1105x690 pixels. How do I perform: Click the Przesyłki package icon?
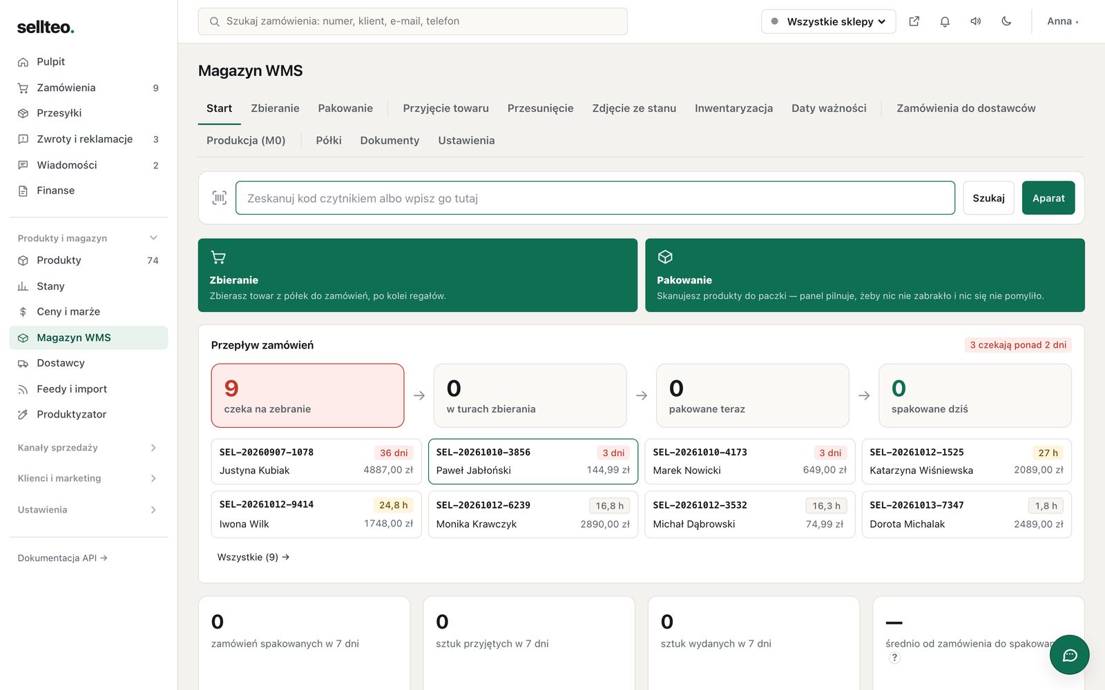(23, 113)
